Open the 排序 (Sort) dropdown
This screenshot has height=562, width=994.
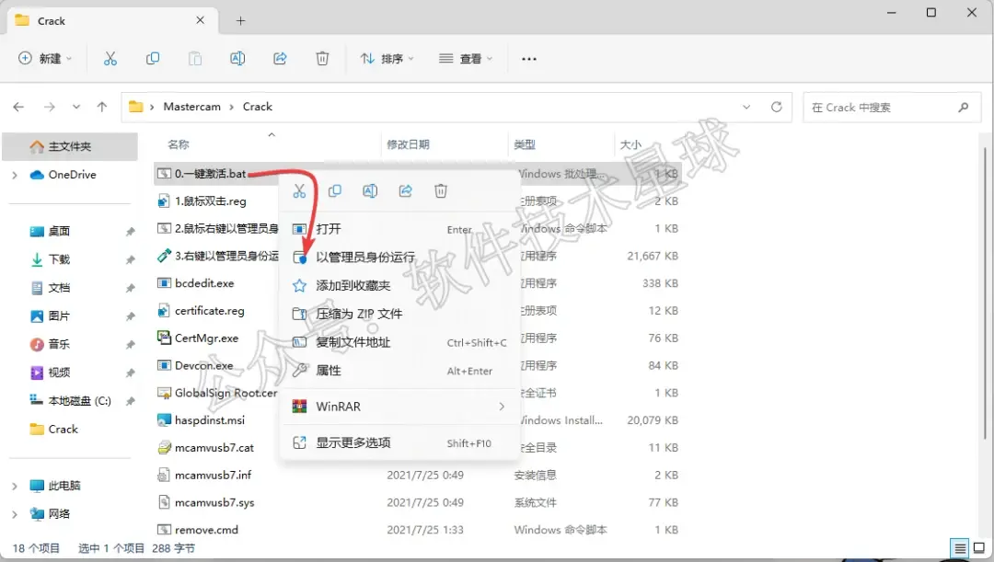[387, 59]
